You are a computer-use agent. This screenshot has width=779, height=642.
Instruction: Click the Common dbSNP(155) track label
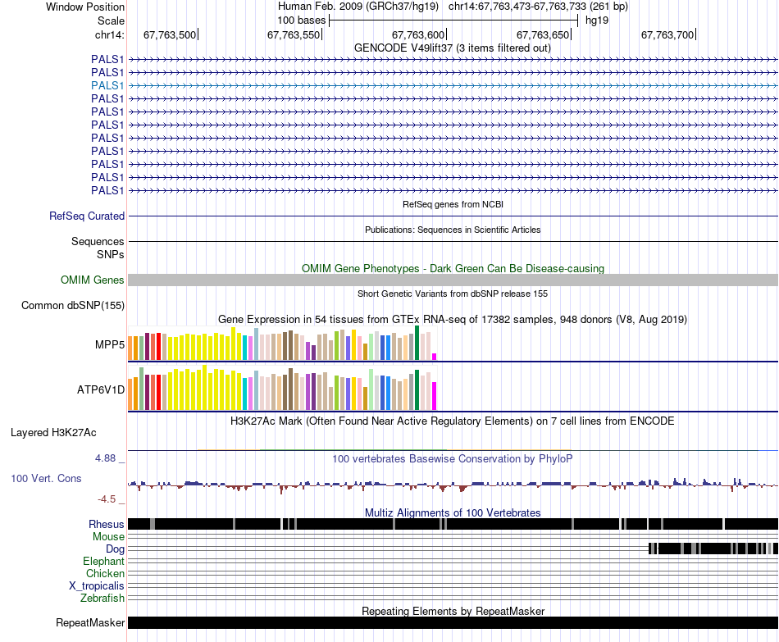click(73, 306)
